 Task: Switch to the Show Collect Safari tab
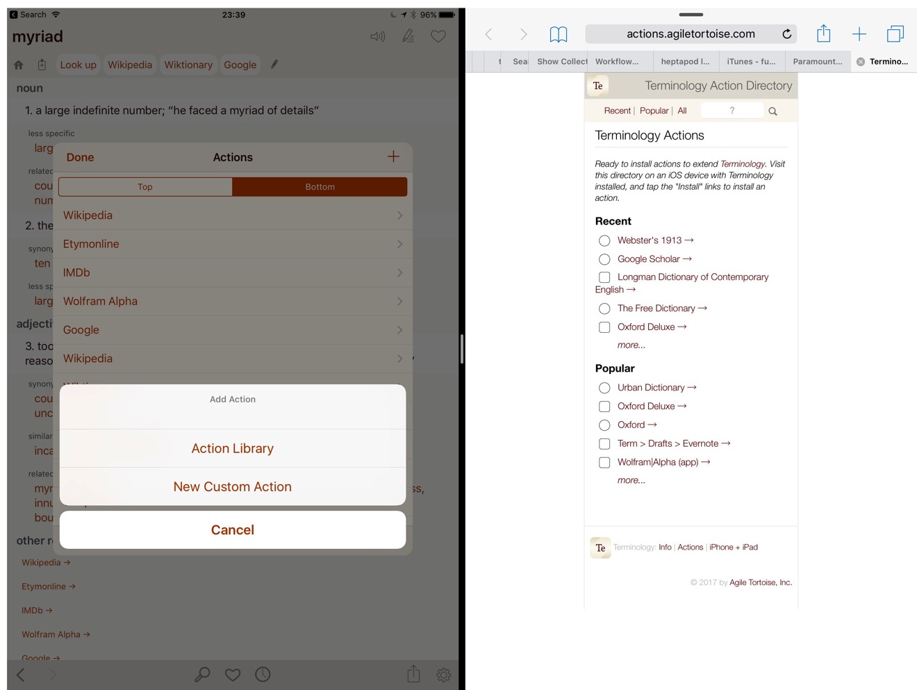click(558, 62)
